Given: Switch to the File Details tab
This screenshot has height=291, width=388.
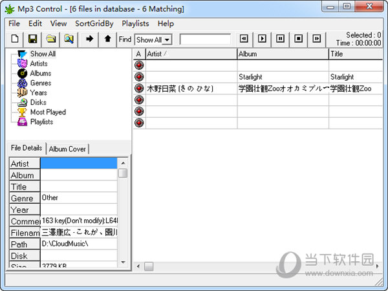Looking at the screenshot, I should click(x=27, y=148).
